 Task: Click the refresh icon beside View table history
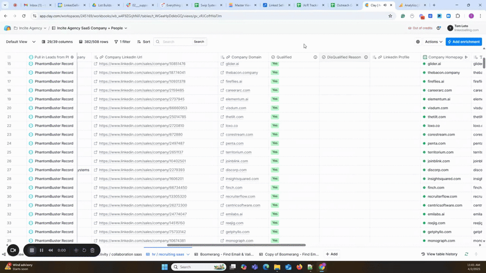pyautogui.click(x=467, y=254)
